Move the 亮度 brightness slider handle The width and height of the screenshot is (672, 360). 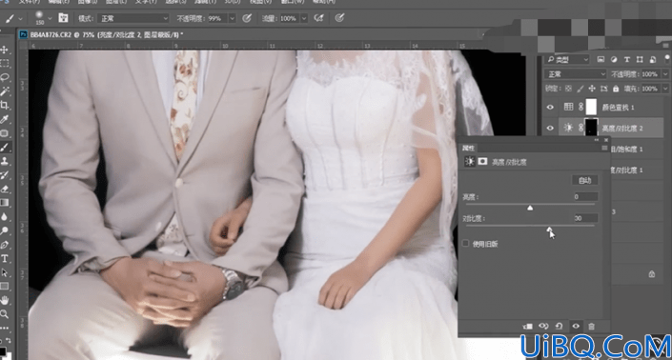pyautogui.click(x=530, y=208)
